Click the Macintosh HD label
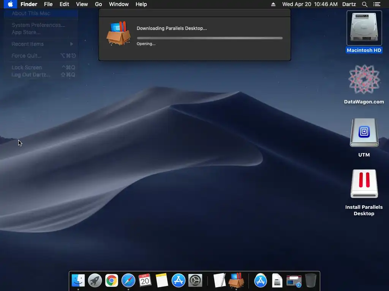 (x=364, y=50)
